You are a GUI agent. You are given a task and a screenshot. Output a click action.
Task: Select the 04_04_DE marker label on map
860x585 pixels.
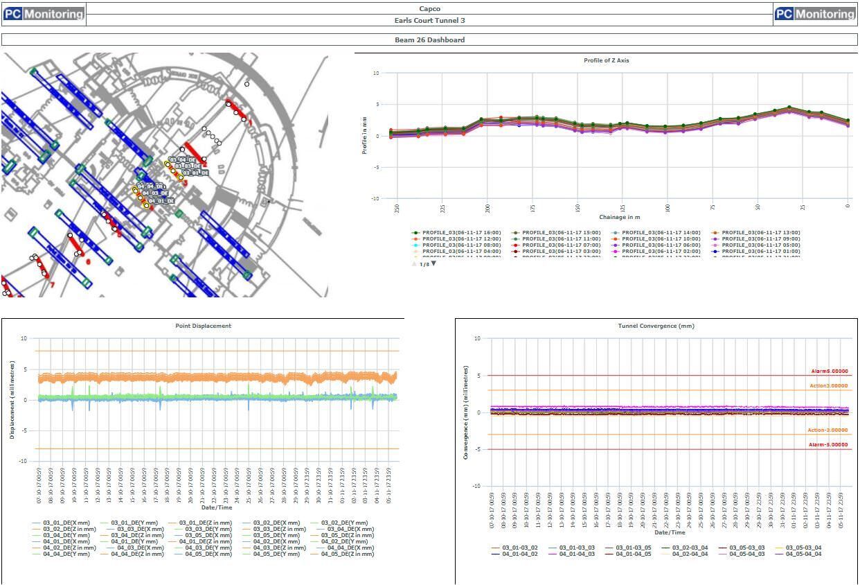pos(150,186)
